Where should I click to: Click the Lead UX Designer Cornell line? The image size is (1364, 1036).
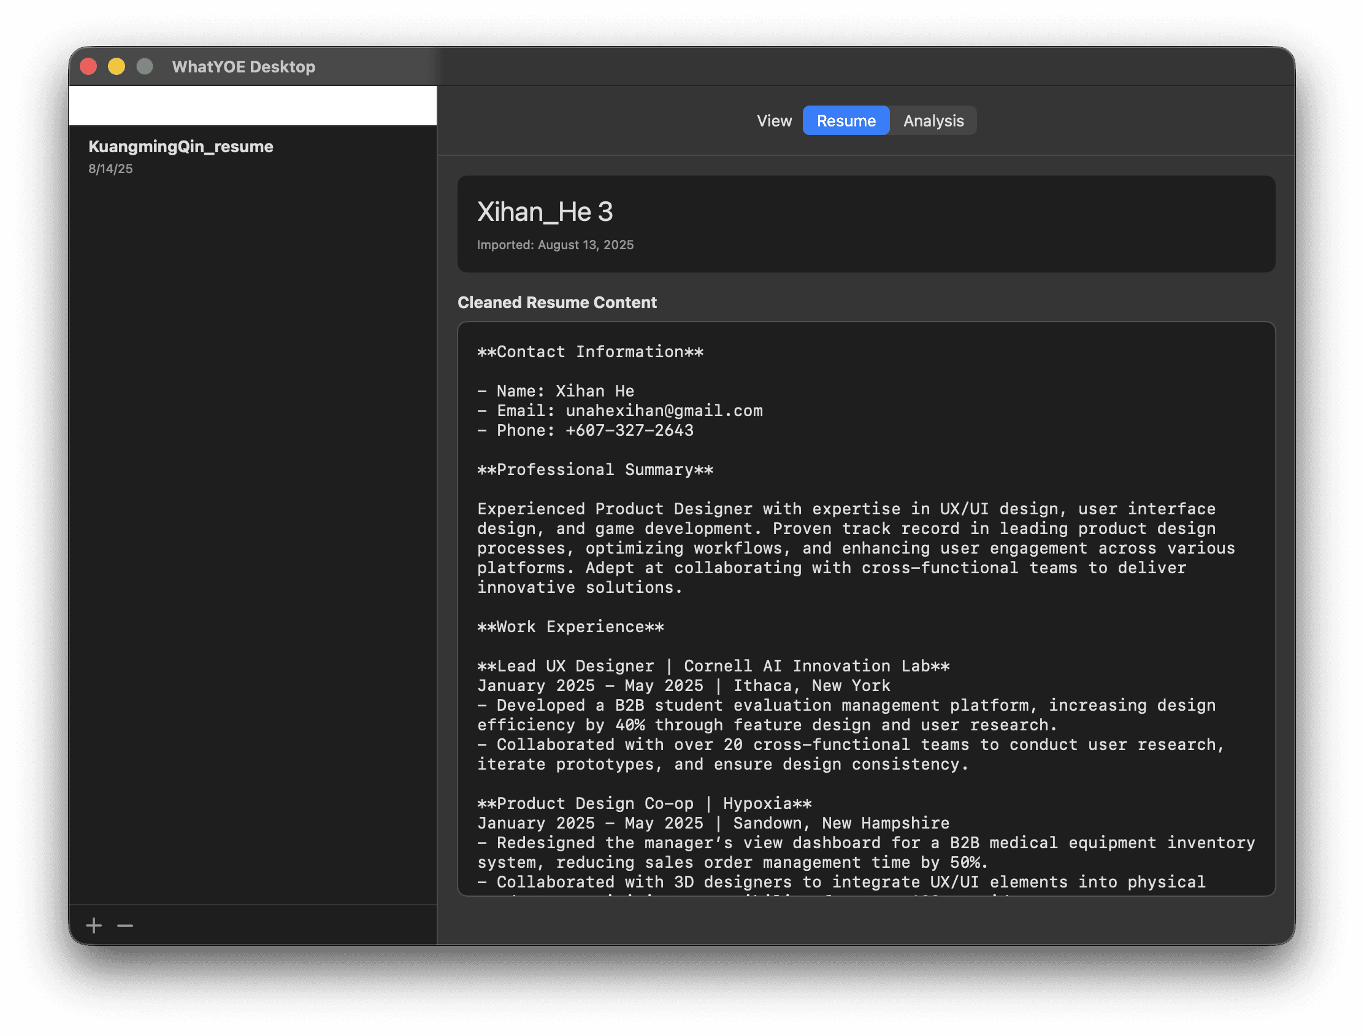713,667
